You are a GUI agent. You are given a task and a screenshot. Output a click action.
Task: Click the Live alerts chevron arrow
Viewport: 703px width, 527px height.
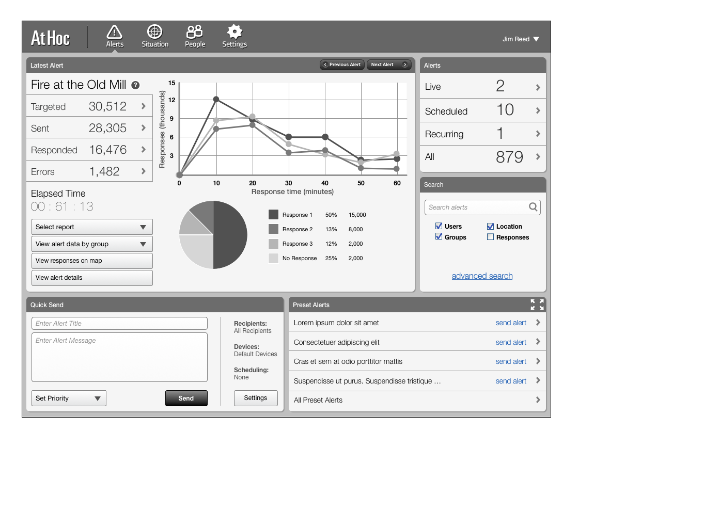[x=538, y=87]
